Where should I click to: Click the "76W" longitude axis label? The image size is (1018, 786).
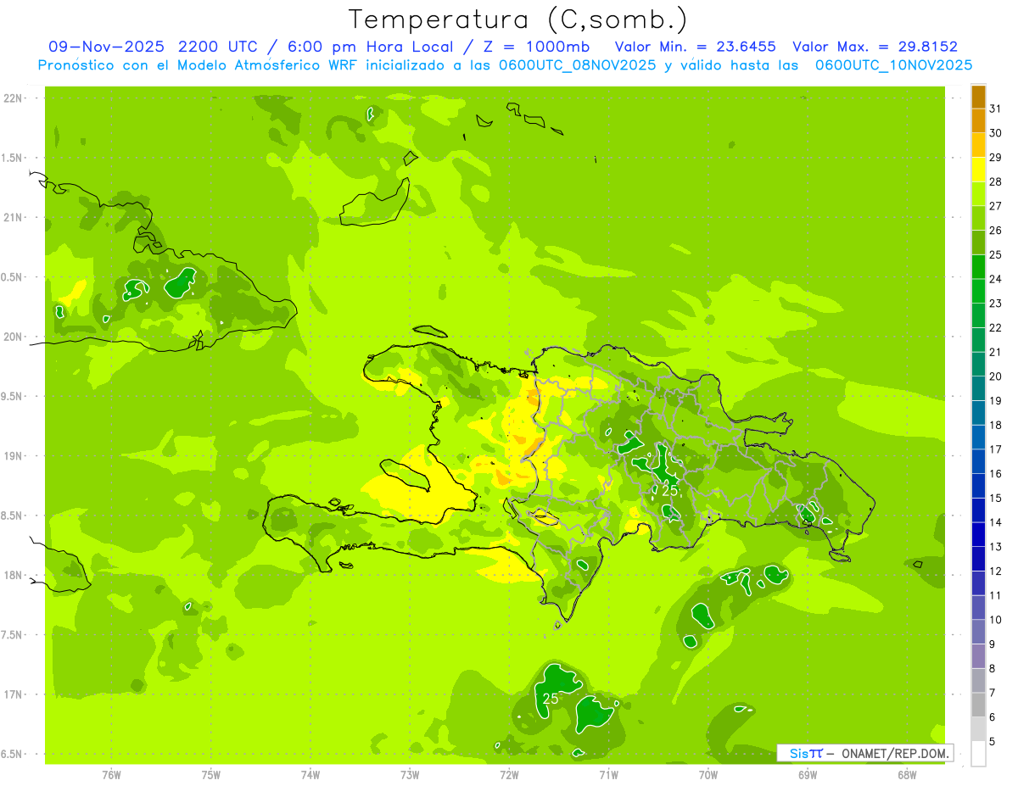[111, 774]
